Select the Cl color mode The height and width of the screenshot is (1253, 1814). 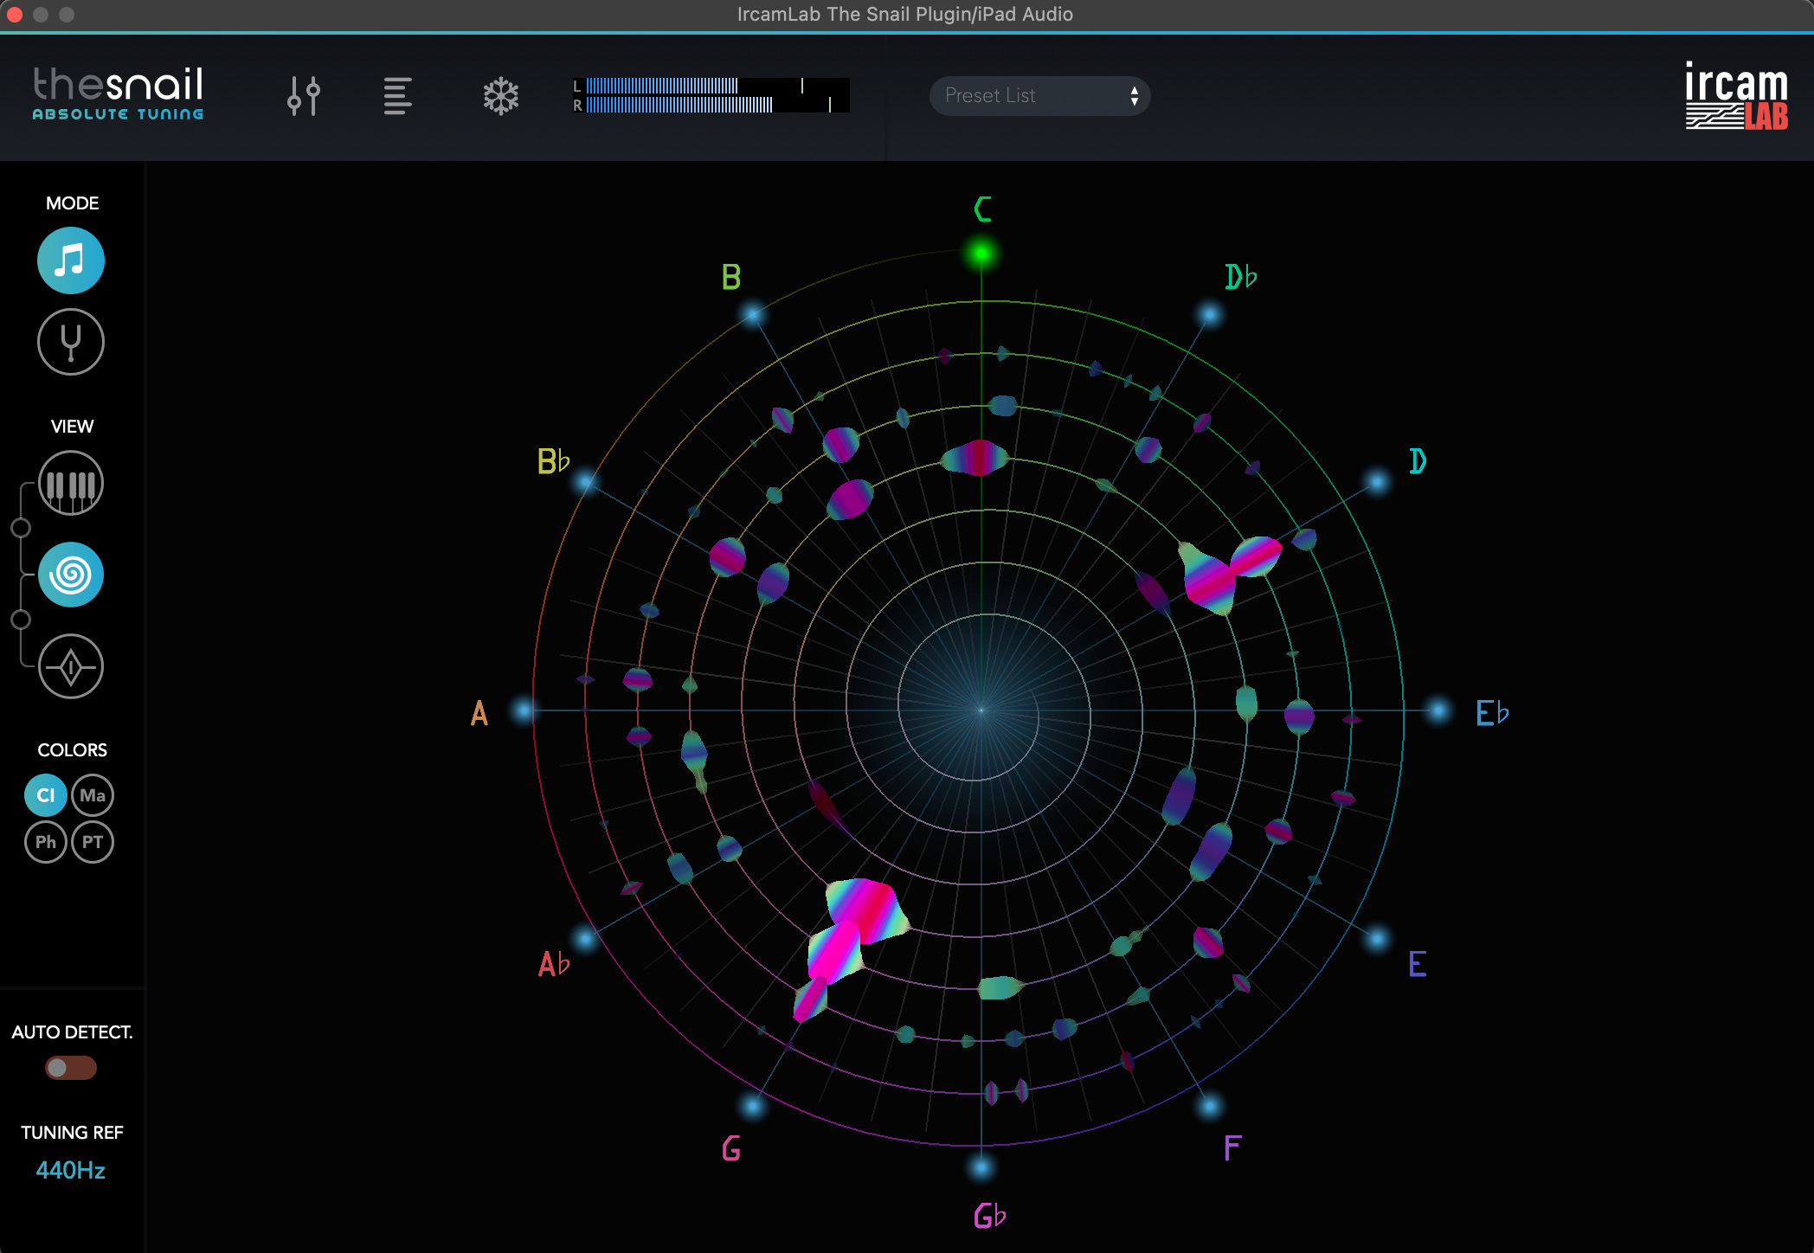(x=46, y=795)
